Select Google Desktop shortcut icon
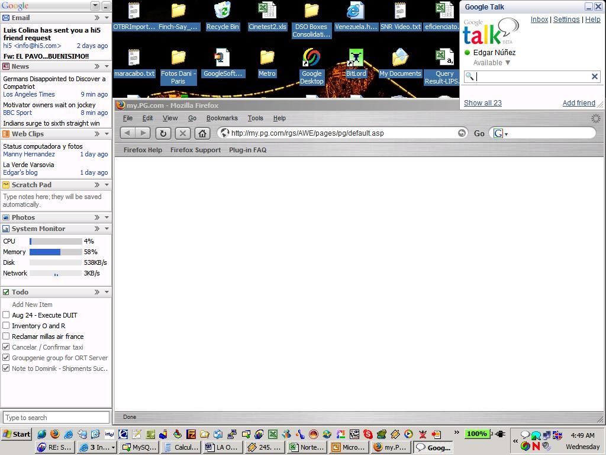606x455 pixels. [311, 66]
